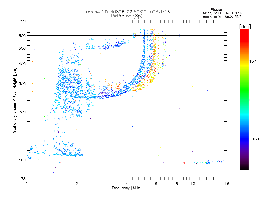Click the y-axis tick label '500'

point(22,48)
